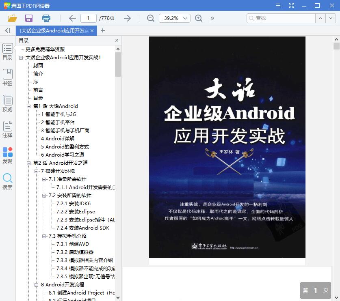Save the document with the save icon

point(28,18)
